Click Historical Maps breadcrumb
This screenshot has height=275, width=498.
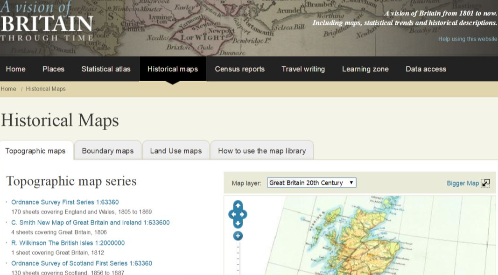pos(46,89)
